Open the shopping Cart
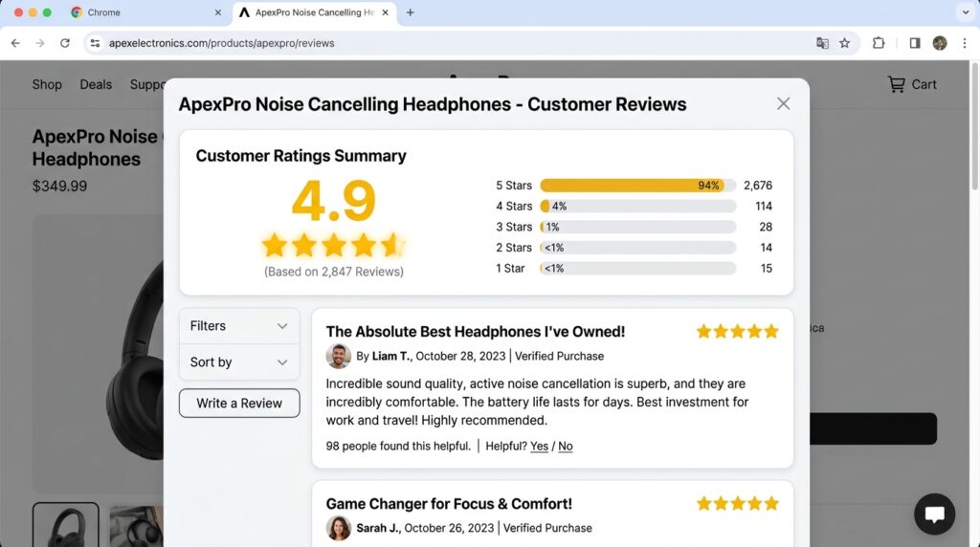Screen dimensions: 980x547 [x=912, y=84]
